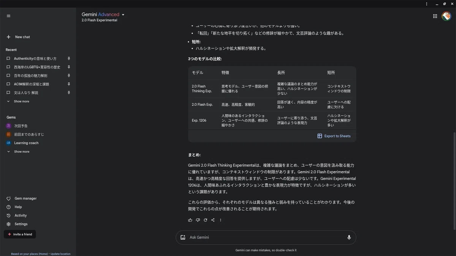Screen dimensions: 456x256
Task: Click the 3つのモデルの比較: heading
Action: [205, 59]
